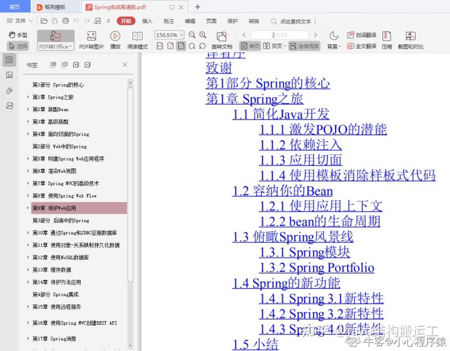Viewport: 450px width, 351px height.
Task: Expand bookmark 第15章 使用远程服务
Action: pyautogui.click(x=28, y=307)
